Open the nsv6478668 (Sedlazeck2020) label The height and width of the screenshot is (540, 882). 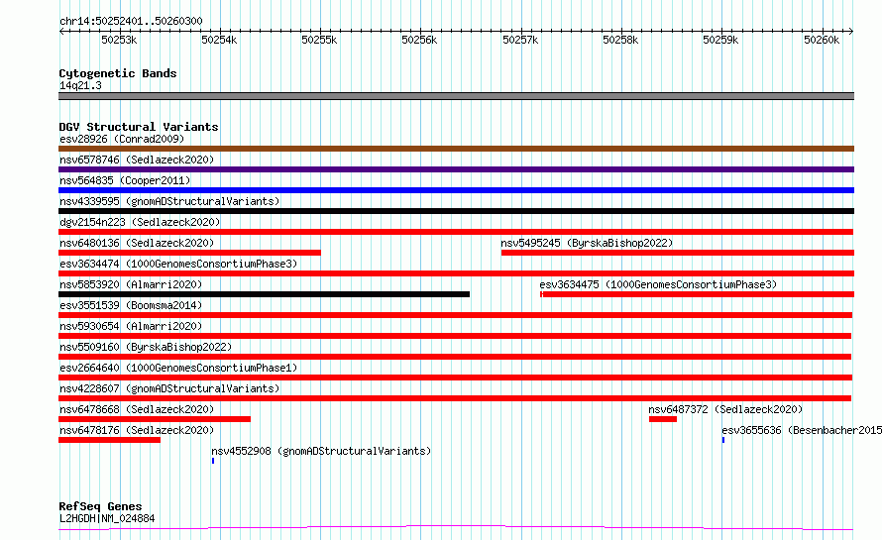[137, 409]
